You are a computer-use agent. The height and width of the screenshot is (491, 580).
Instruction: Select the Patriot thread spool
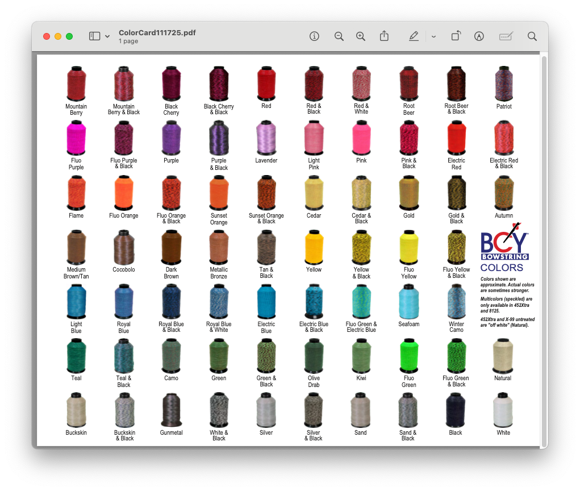point(504,84)
